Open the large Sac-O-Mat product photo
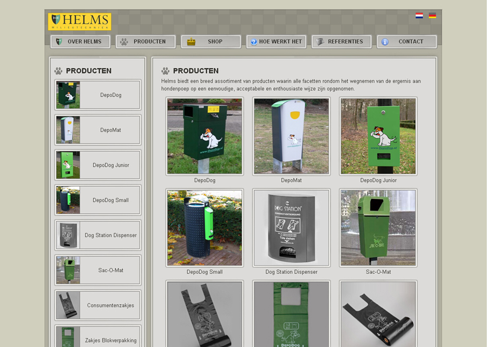Viewport: 487px width, 347px height. 378,228
